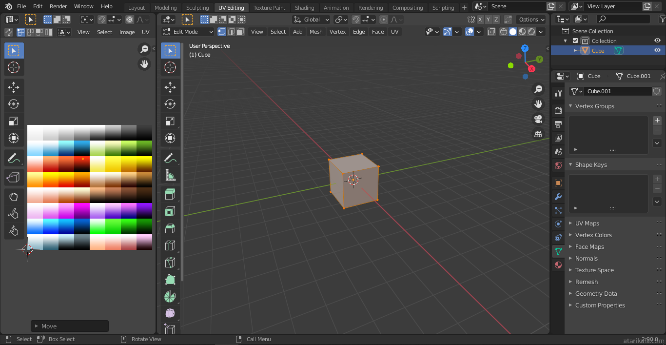Select the Inset Faces tool
Image resolution: width=666 pixels, height=345 pixels.
(x=170, y=212)
